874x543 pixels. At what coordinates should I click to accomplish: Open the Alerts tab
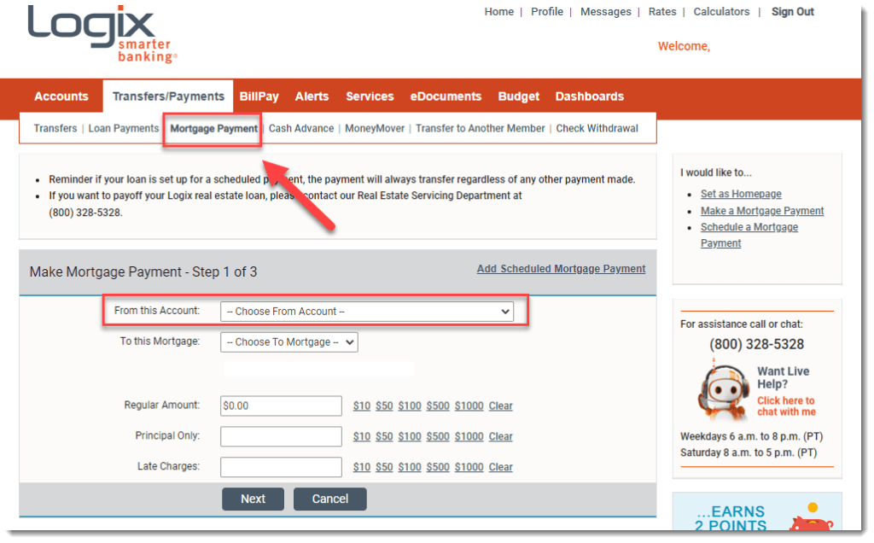(x=312, y=96)
